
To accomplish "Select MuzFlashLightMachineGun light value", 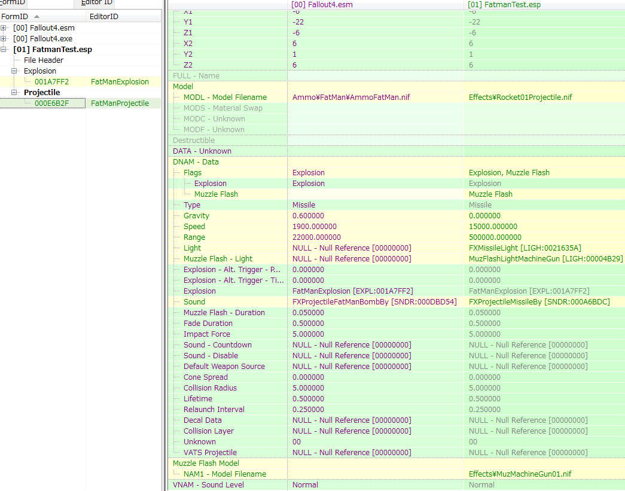I will coord(545,258).
